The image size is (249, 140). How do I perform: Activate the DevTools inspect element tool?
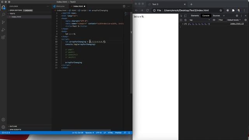181,16
